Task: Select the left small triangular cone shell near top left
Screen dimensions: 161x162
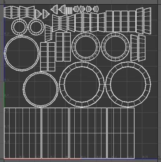Action: (x=38, y=14)
